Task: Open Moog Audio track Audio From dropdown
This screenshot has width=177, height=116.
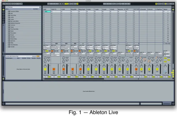Action: point(82,47)
